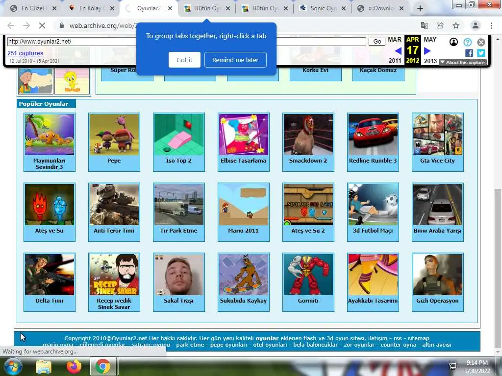
Task: Click the share page icon
Action: [x=440, y=25]
